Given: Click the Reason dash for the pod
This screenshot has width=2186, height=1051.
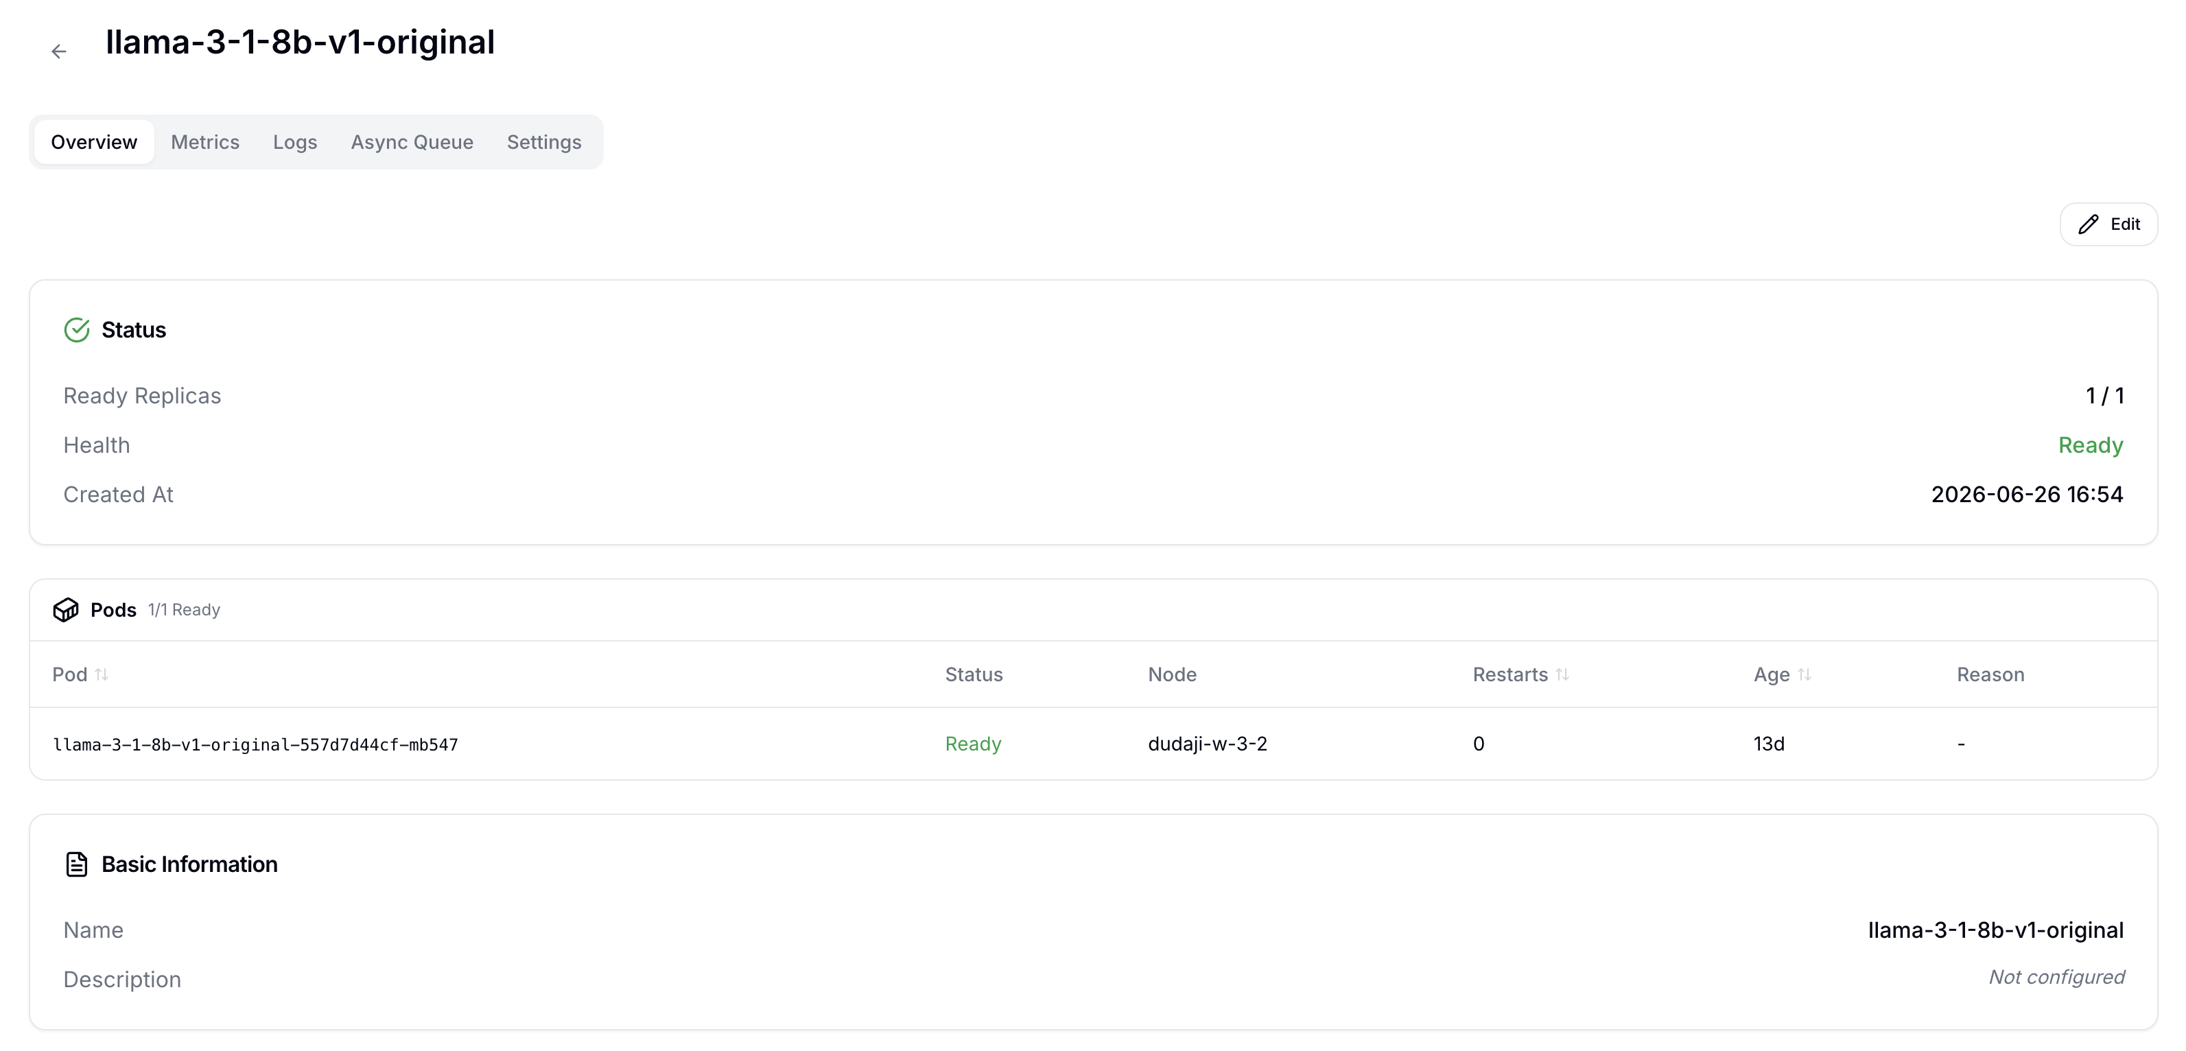Looking at the screenshot, I should pos(1961,744).
